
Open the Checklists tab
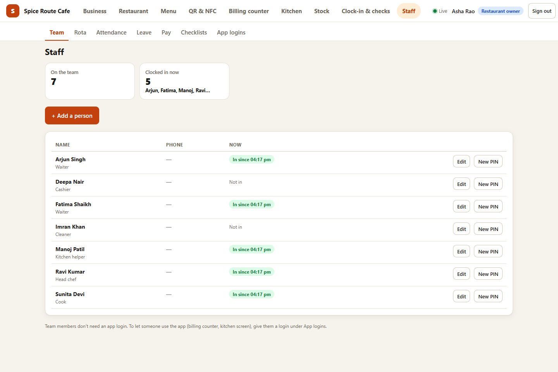pos(194,33)
